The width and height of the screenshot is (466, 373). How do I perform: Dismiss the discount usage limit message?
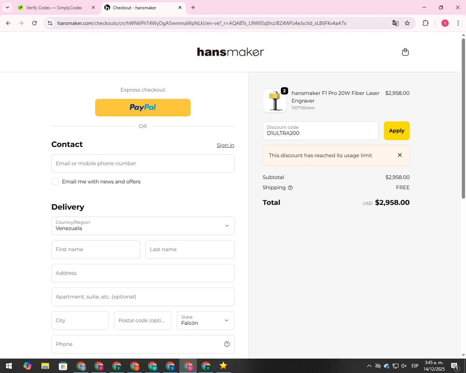tap(400, 155)
